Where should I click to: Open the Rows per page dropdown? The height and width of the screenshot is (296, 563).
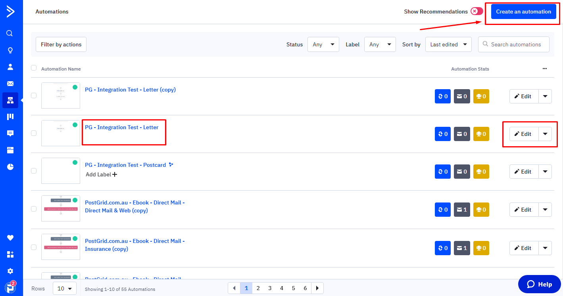tap(64, 288)
